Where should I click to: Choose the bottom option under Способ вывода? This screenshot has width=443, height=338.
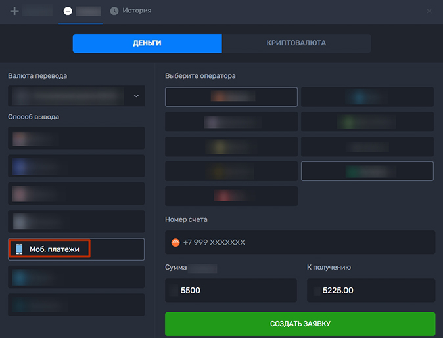pyautogui.click(x=76, y=305)
